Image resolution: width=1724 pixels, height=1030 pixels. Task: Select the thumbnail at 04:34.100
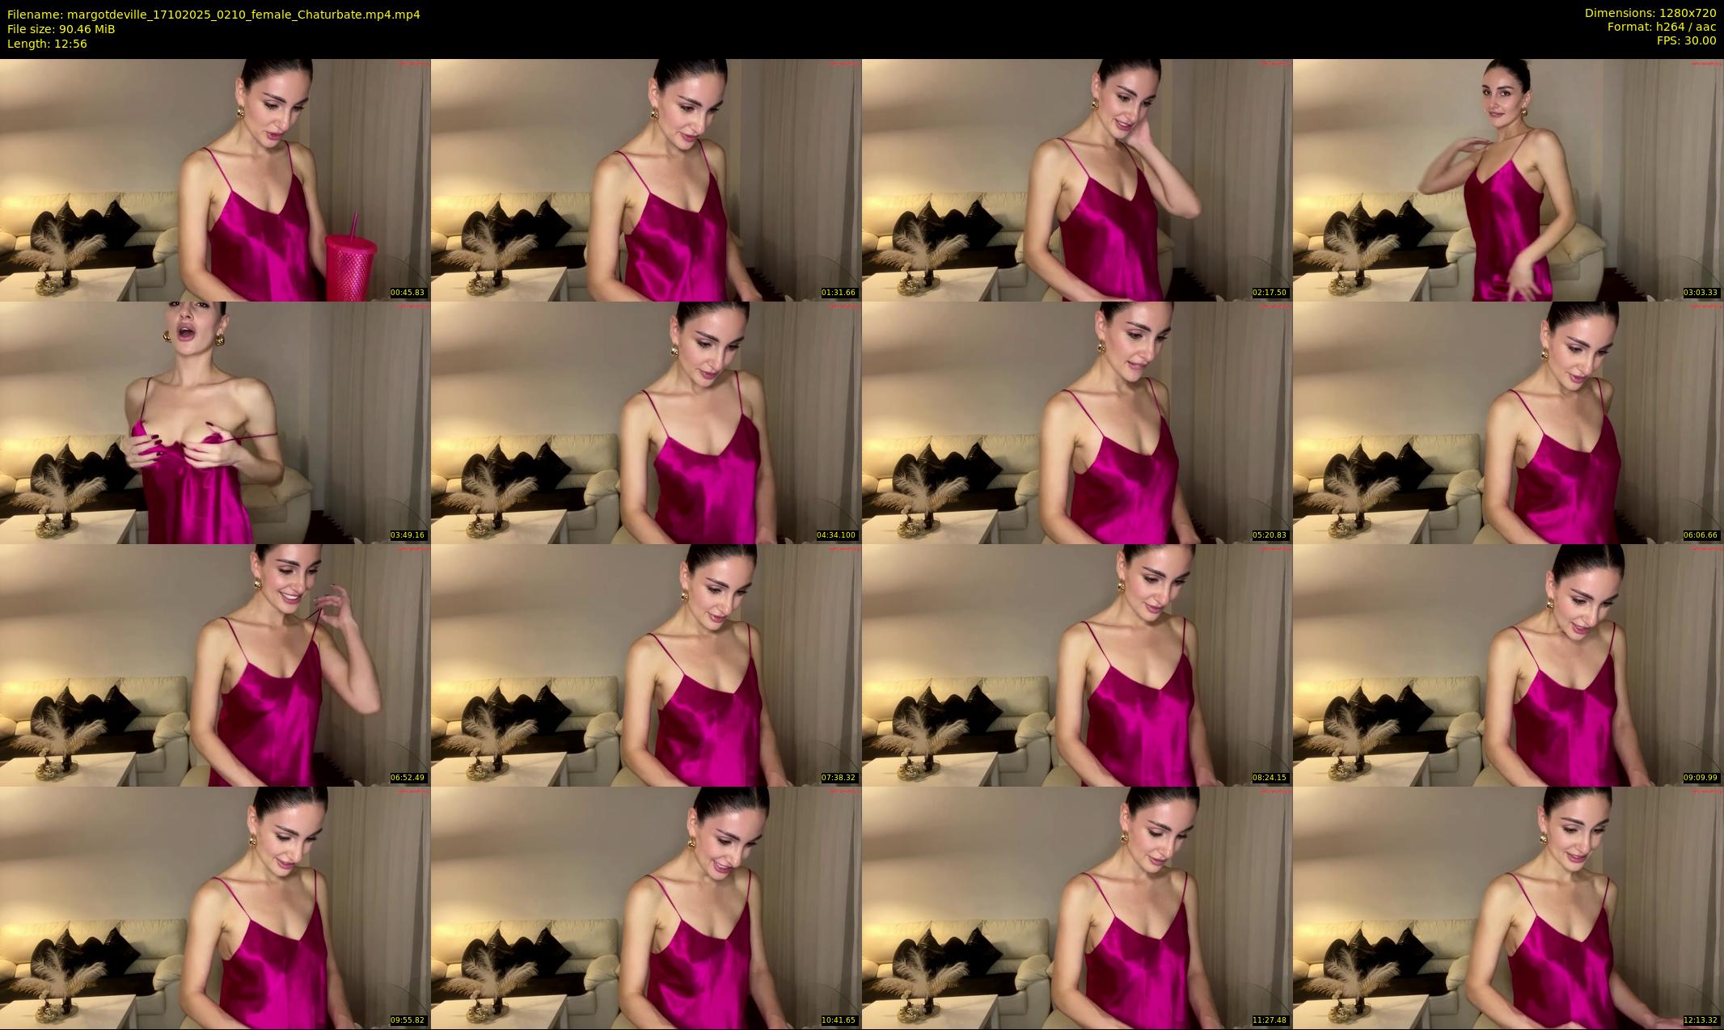[x=646, y=422]
